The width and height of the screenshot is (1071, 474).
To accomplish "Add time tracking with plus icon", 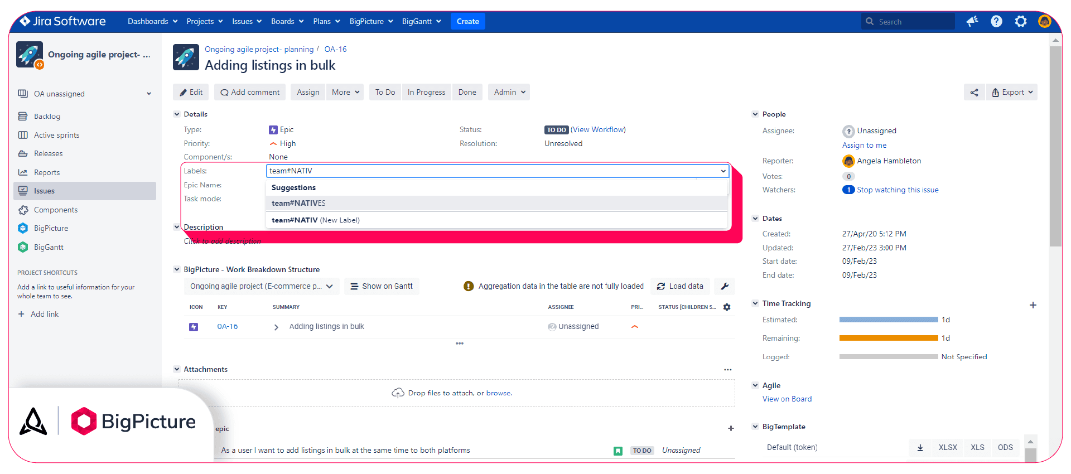I will 1033,305.
